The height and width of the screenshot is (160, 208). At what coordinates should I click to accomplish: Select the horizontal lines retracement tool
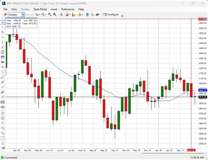(3, 72)
